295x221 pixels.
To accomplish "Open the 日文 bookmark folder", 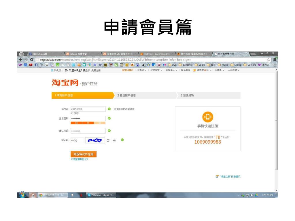I will coord(211,65).
